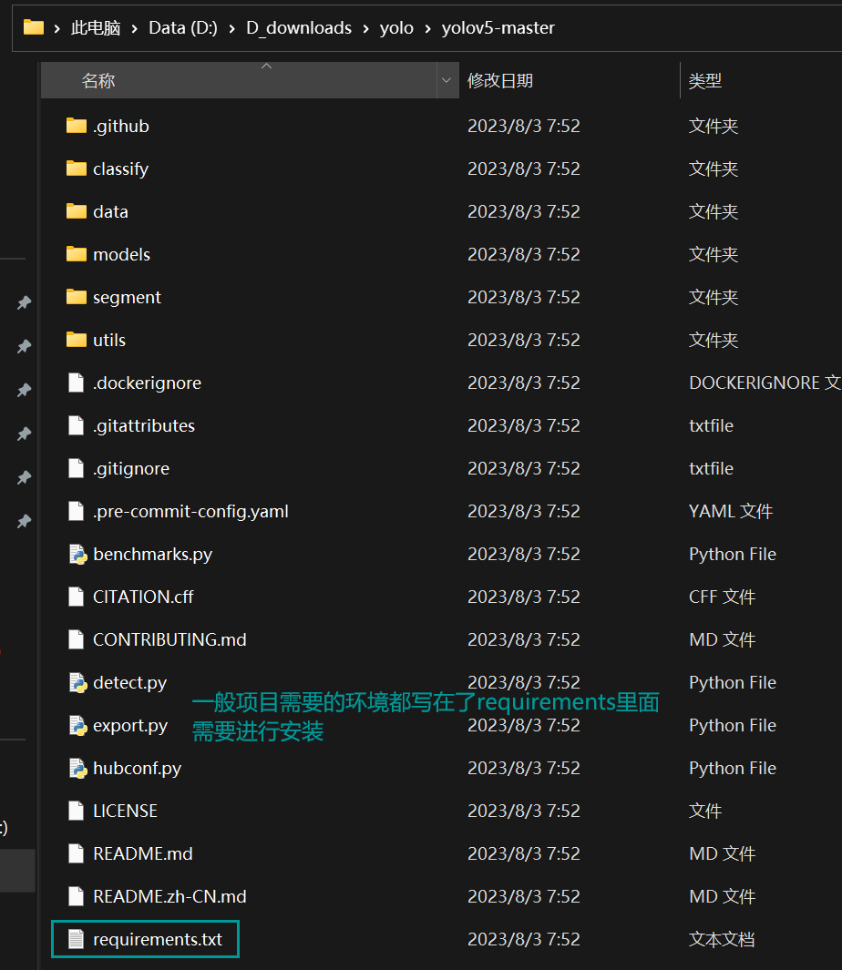Image resolution: width=842 pixels, height=970 pixels.
Task: Click the README.zh-CN.md file icon
Action: pos(77,896)
